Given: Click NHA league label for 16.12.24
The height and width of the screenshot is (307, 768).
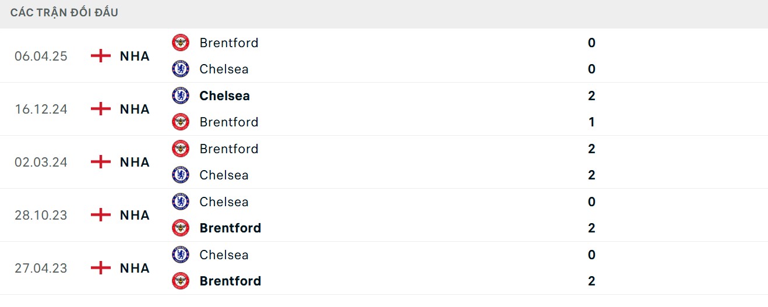Looking at the screenshot, I should point(135,109).
